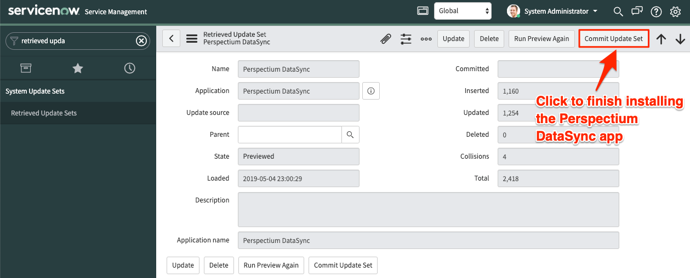Switch to Favorites star tab
690x278 pixels.
click(78, 68)
